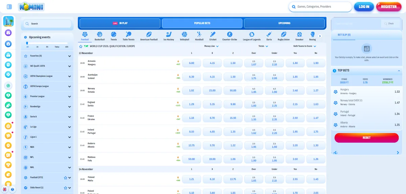406x194 pixels.
Task: Set upcoming events slider to Today
Action: point(57,47)
